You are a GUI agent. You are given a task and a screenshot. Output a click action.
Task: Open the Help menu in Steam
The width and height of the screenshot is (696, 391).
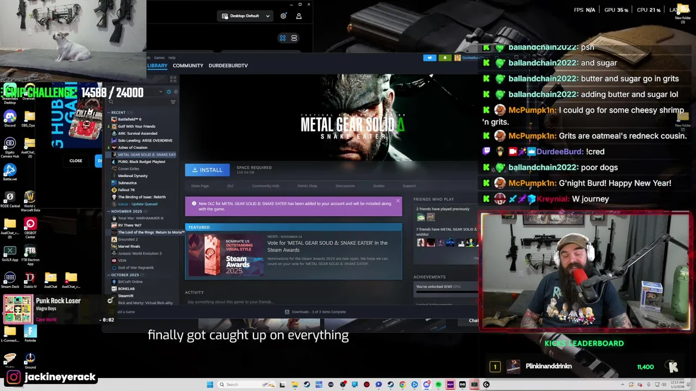[x=172, y=58]
